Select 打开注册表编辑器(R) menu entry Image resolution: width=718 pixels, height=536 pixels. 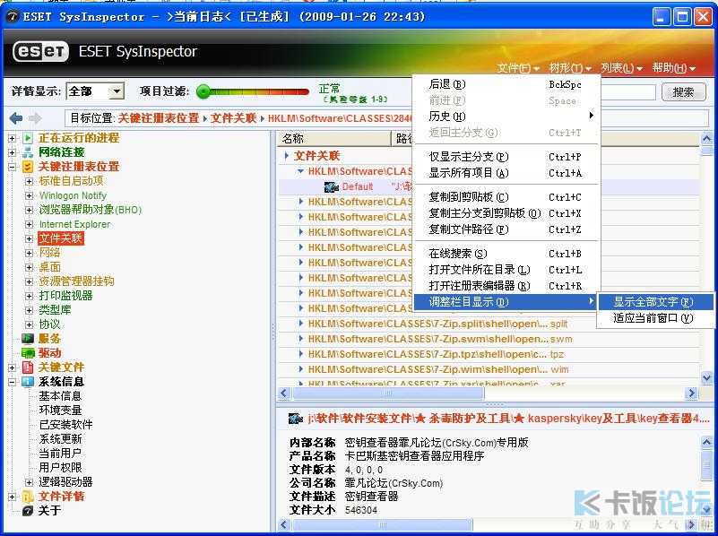(x=506, y=286)
